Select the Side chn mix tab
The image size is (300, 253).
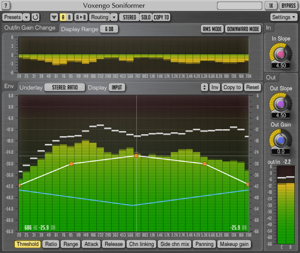pos(174,244)
